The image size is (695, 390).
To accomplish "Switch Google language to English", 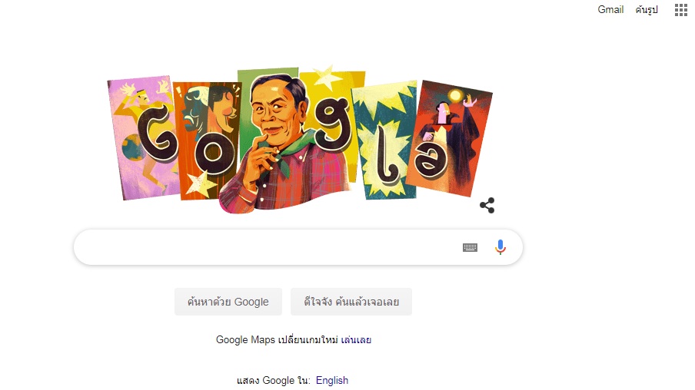I will pyautogui.click(x=332, y=380).
